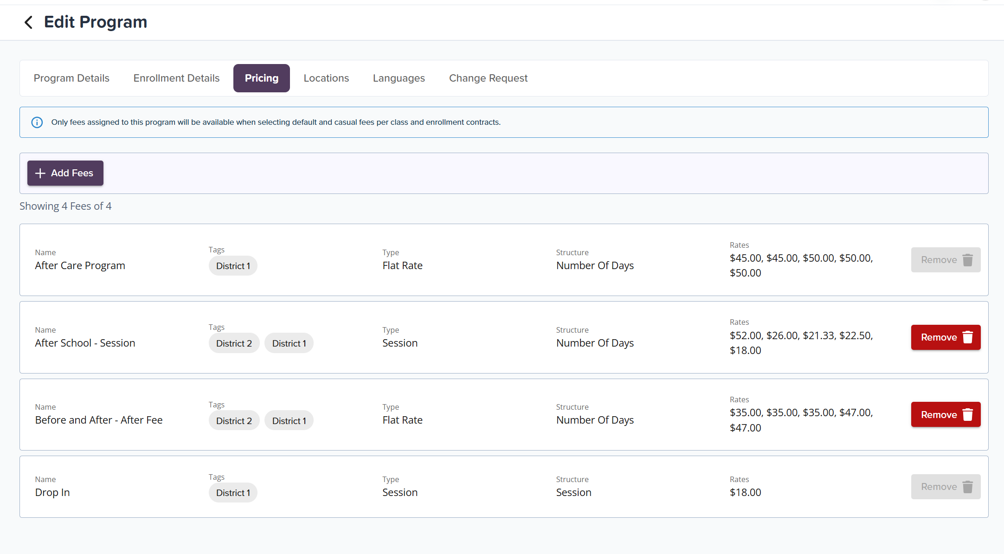Select Before and After - After Fee name
This screenshot has width=1004, height=554.
(x=99, y=420)
